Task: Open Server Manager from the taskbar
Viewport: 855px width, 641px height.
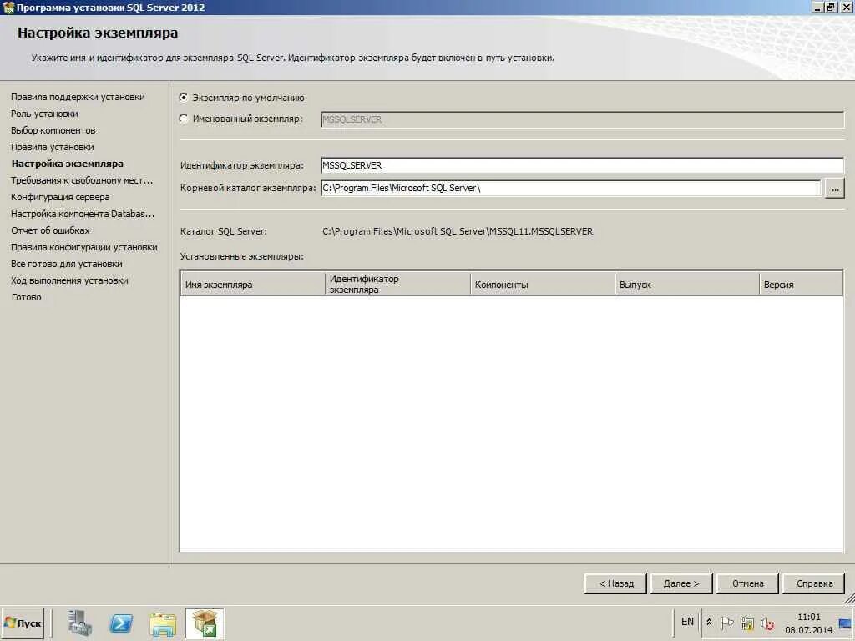Action: [x=79, y=623]
